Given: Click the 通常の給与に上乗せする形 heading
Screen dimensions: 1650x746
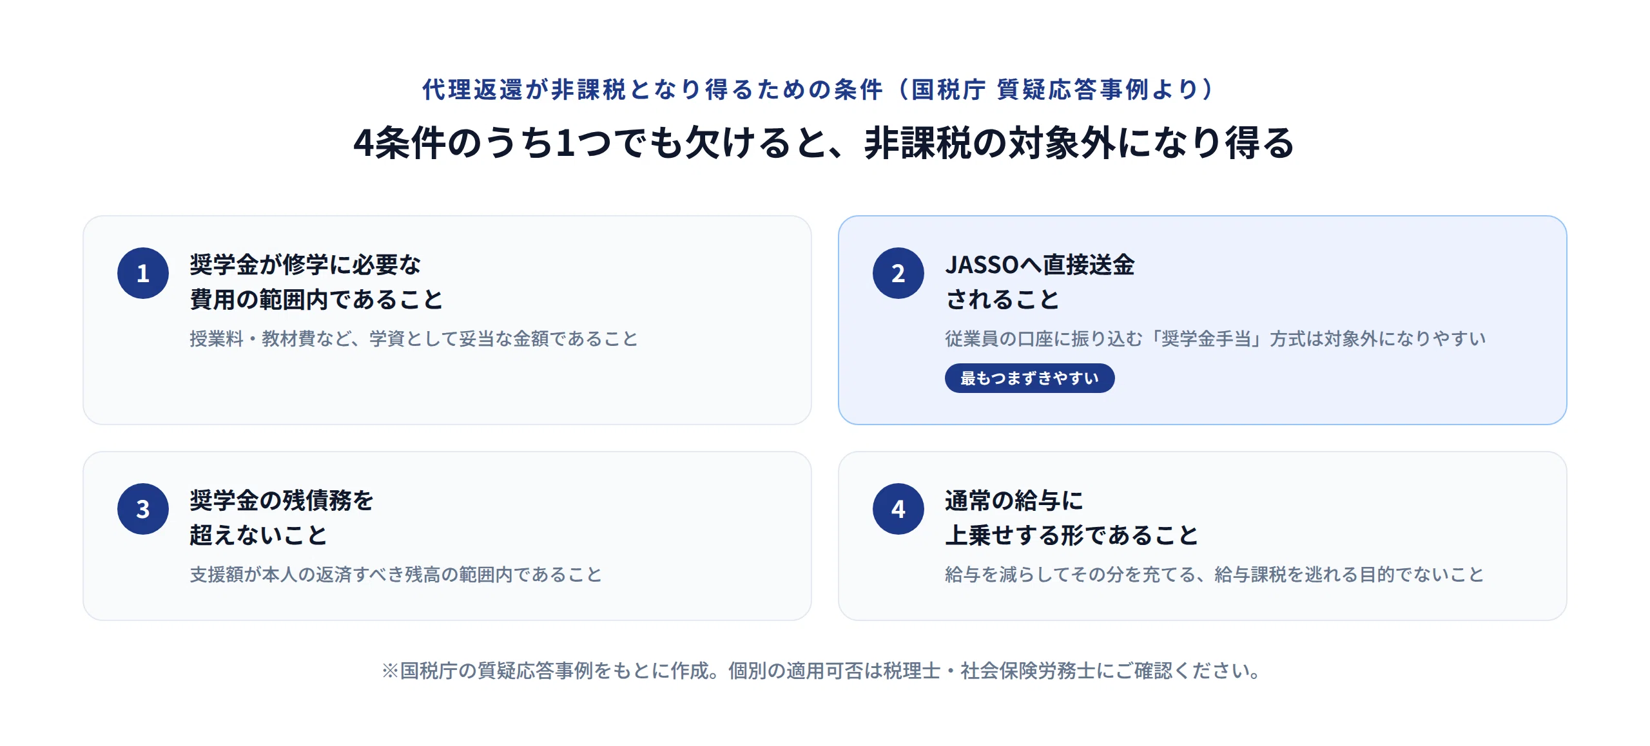Looking at the screenshot, I should coord(1071,518).
